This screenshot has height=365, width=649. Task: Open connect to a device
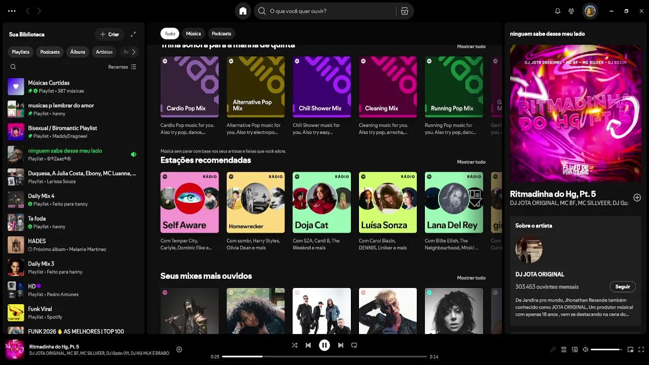coord(575,350)
